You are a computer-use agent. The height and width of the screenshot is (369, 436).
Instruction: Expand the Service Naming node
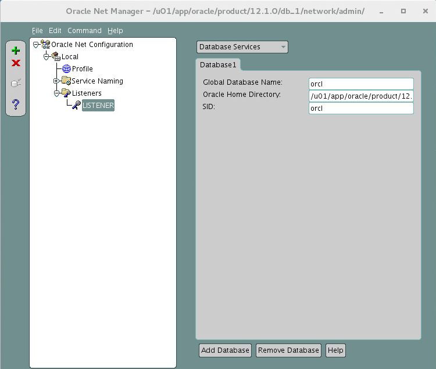(56, 81)
